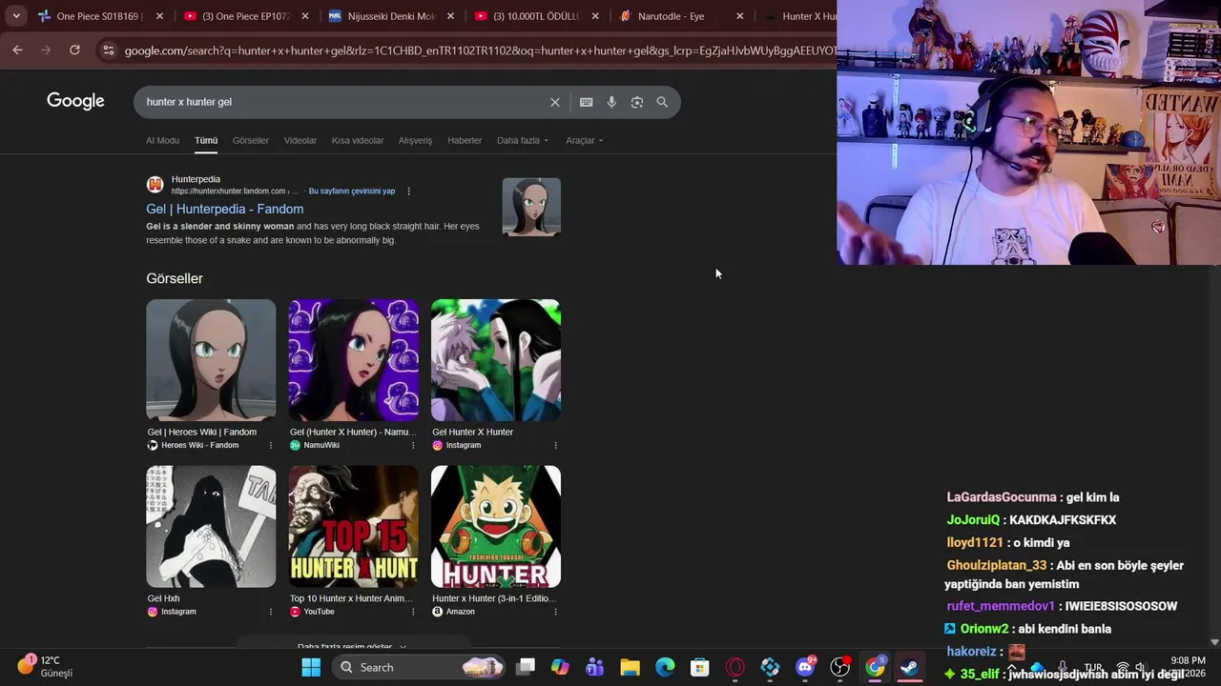Select the AI Modu search filter
Image resolution: width=1221 pixels, height=686 pixels.
coord(162,140)
